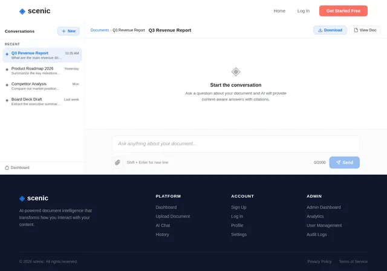Open Upload Document footer link

point(173,217)
